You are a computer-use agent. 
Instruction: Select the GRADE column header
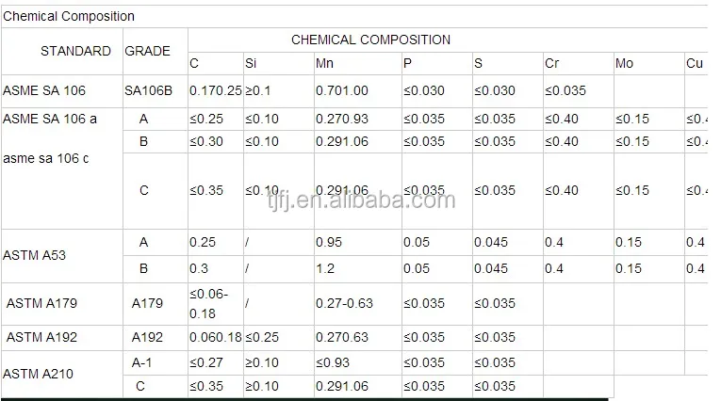coord(148,51)
